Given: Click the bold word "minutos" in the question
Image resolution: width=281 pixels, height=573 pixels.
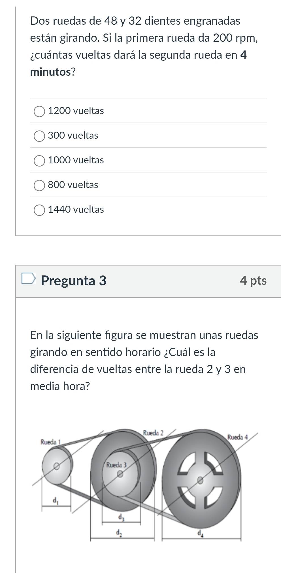Looking at the screenshot, I should click(x=50, y=72).
